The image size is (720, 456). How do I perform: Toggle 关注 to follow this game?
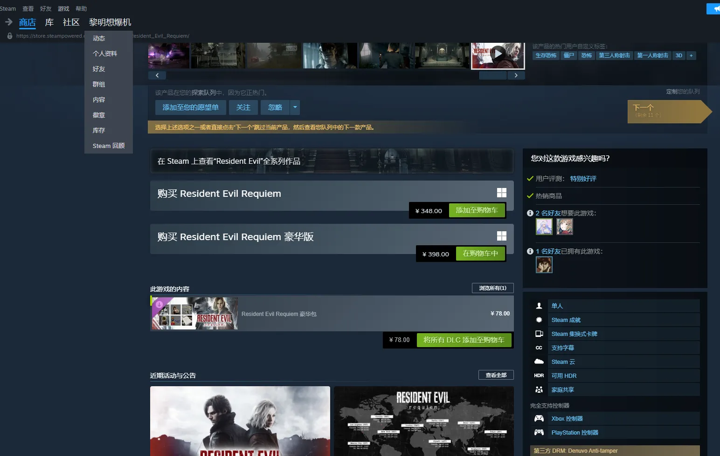(x=243, y=107)
